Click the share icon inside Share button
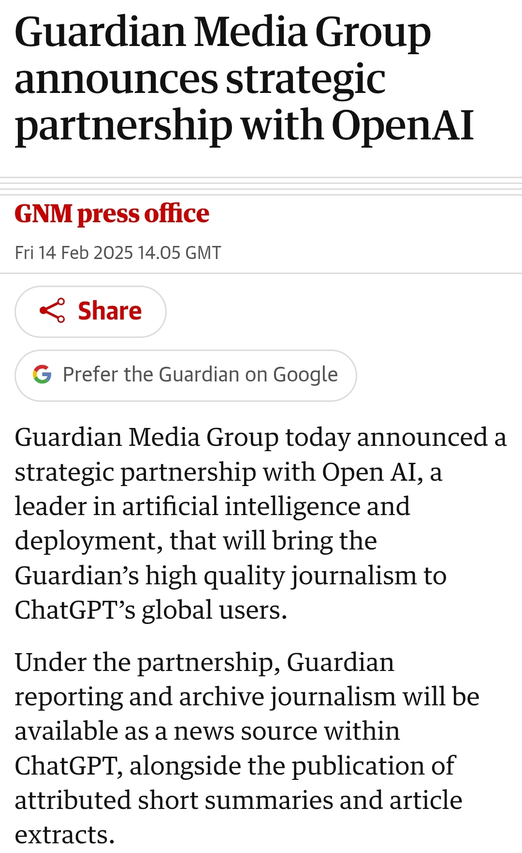This screenshot has height=853, width=522. (52, 311)
